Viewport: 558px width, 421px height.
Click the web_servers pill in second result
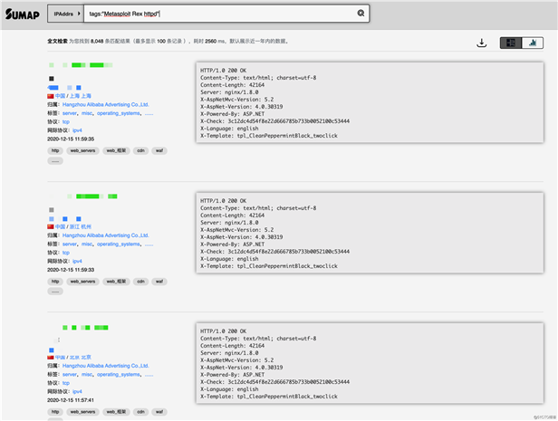82,282
